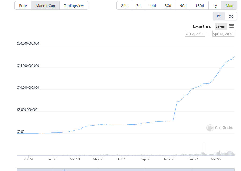Click the CoinGecko logo watermark
This screenshot has width=241, height=171.
click(x=220, y=128)
